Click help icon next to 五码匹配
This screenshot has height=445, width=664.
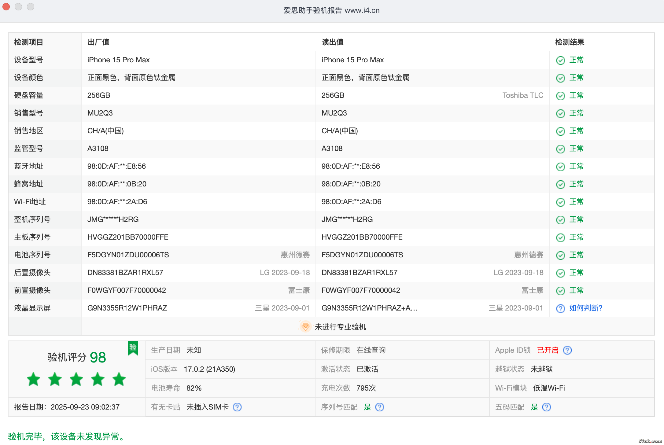point(546,407)
